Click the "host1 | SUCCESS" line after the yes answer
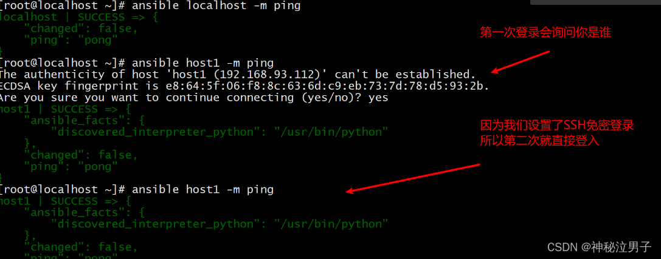This screenshot has width=661, height=259. pos(66,109)
